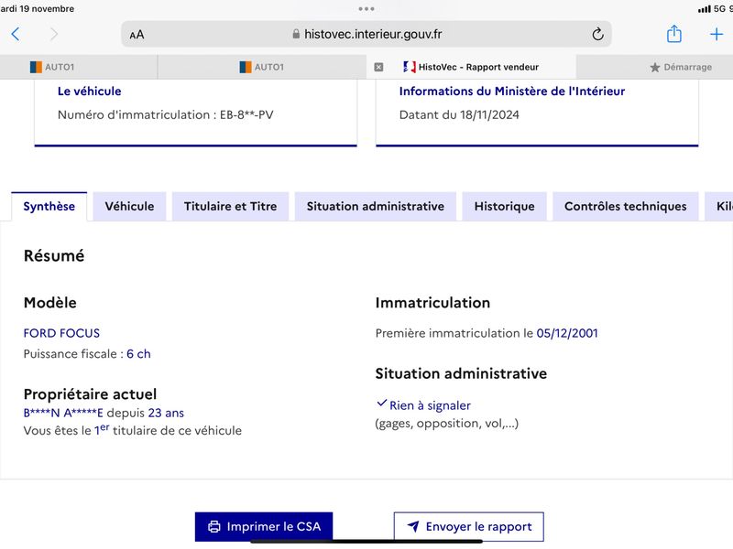
Task: Click the lock icon in the address bar
Action: [296, 34]
